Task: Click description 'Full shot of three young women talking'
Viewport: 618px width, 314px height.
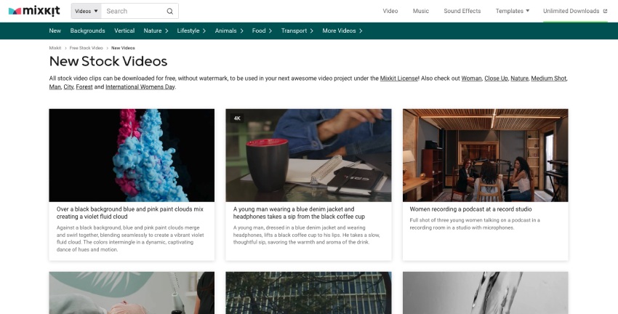Action: [x=475, y=224]
